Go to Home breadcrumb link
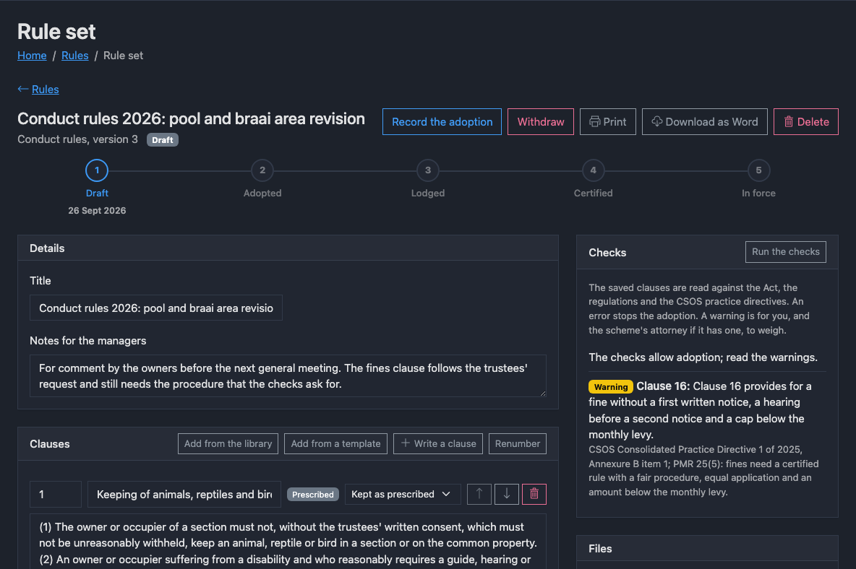 tap(32, 56)
